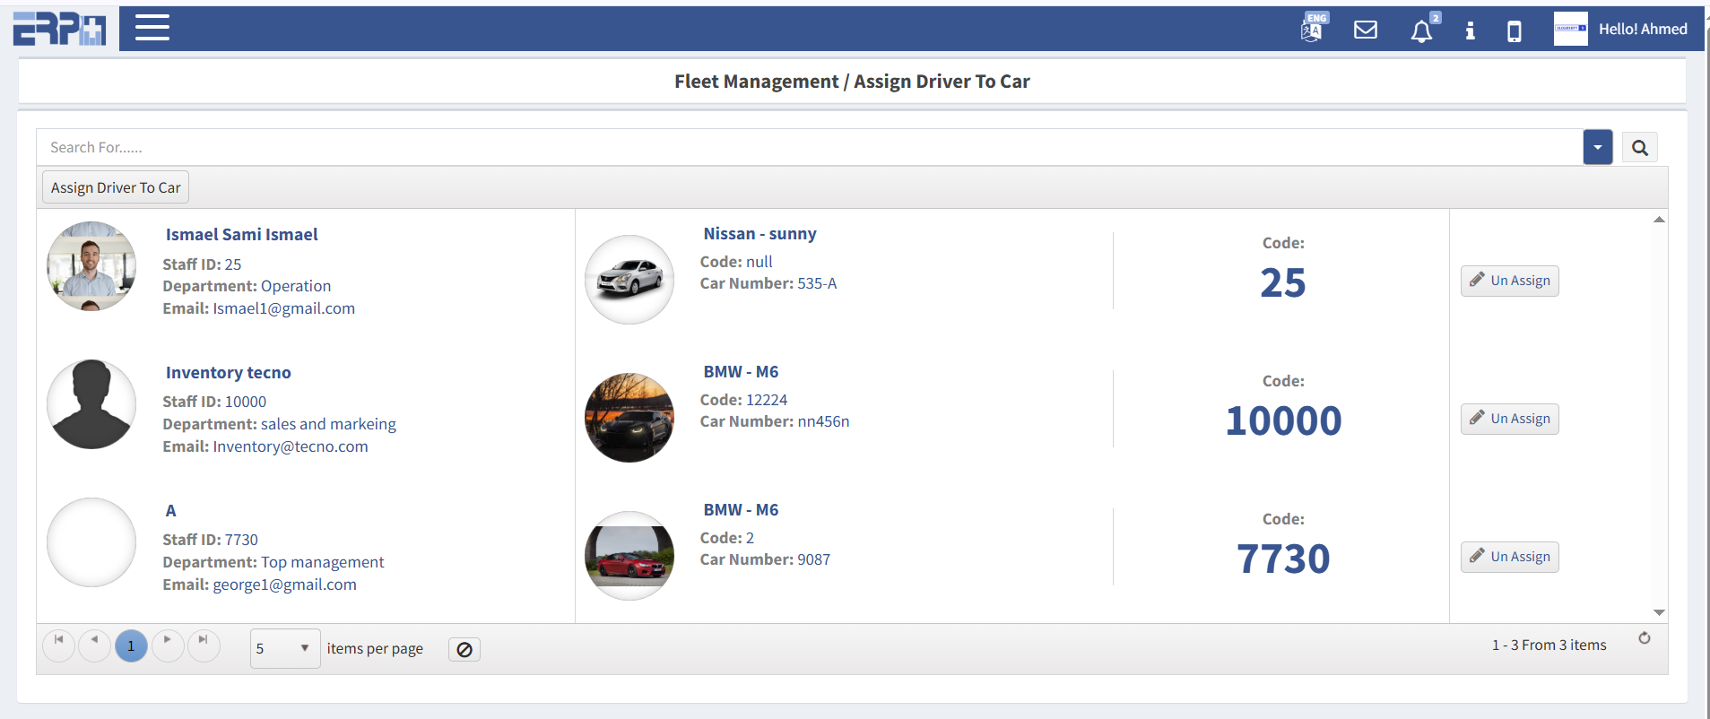Open the Hello! Ahmed user menu

(x=1621, y=30)
